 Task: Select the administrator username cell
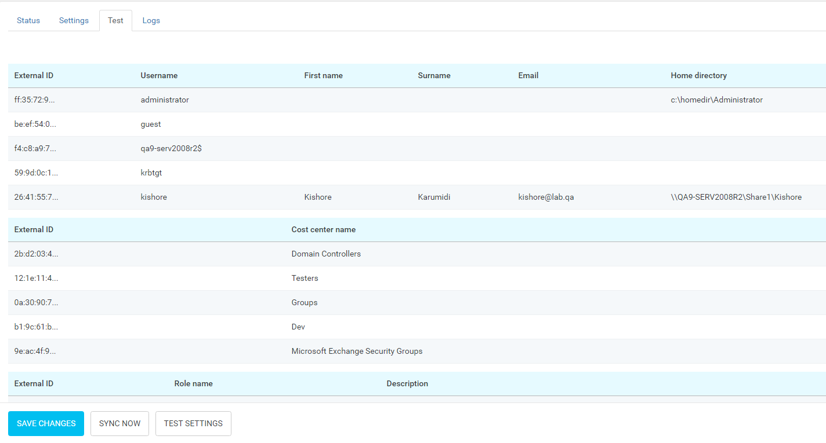tap(165, 100)
